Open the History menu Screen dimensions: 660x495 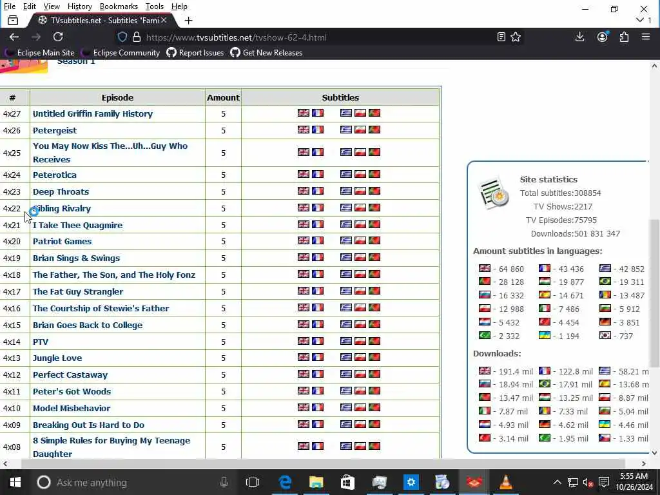pyautogui.click(x=80, y=6)
